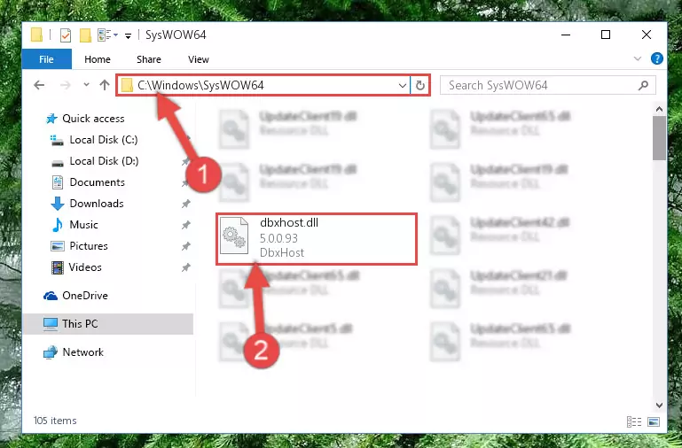Image resolution: width=682 pixels, height=448 pixels.
Task: Unpin Videos using its pin icon
Action: [185, 267]
